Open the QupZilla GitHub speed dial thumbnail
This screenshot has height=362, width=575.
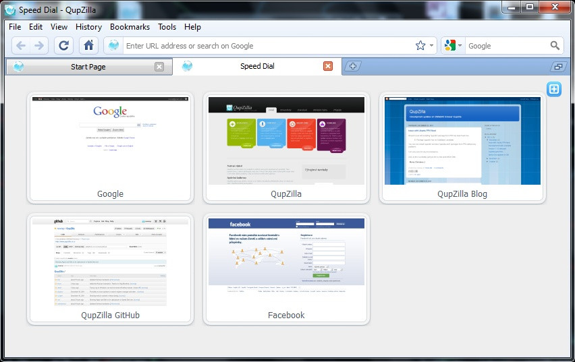tap(110, 262)
